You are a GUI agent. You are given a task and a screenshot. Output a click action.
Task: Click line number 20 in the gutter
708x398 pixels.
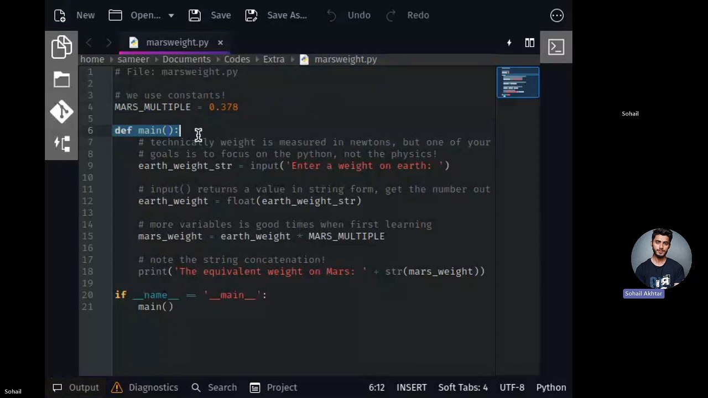tap(87, 295)
